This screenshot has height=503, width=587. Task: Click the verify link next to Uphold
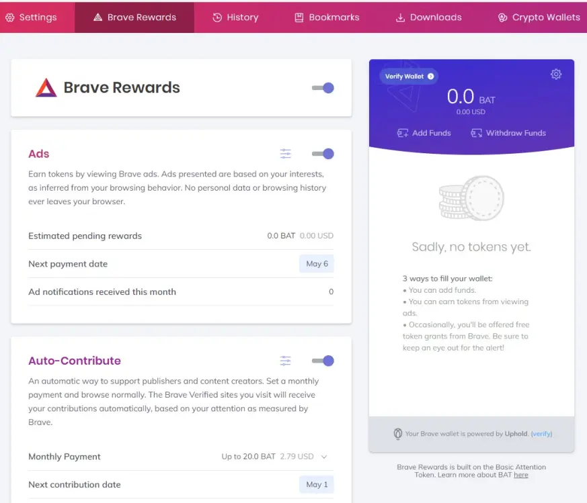click(x=541, y=434)
